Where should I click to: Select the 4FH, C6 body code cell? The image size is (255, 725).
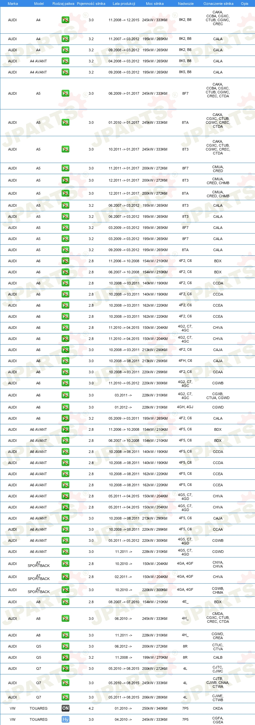point(185,361)
